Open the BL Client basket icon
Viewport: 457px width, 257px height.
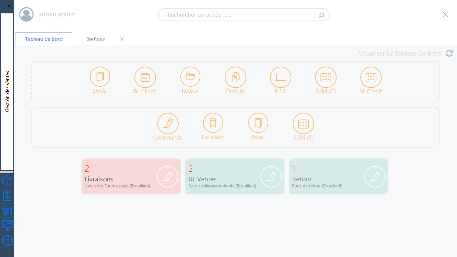click(x=145, y=77)
